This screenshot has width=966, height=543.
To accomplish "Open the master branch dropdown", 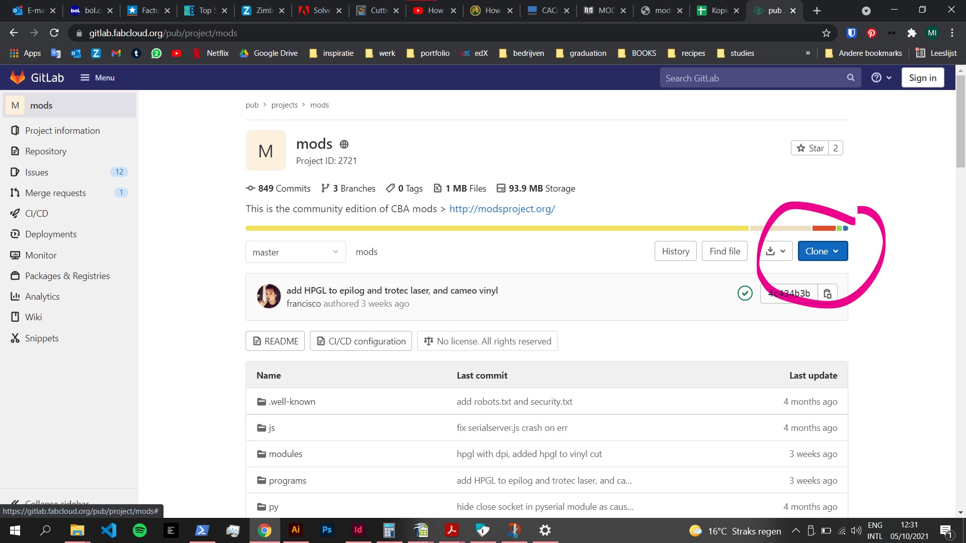I will coord(295,252).
